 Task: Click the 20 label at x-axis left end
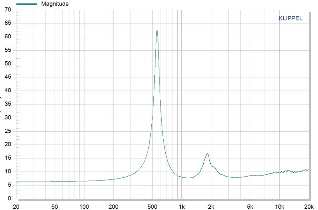coord(16,206)
